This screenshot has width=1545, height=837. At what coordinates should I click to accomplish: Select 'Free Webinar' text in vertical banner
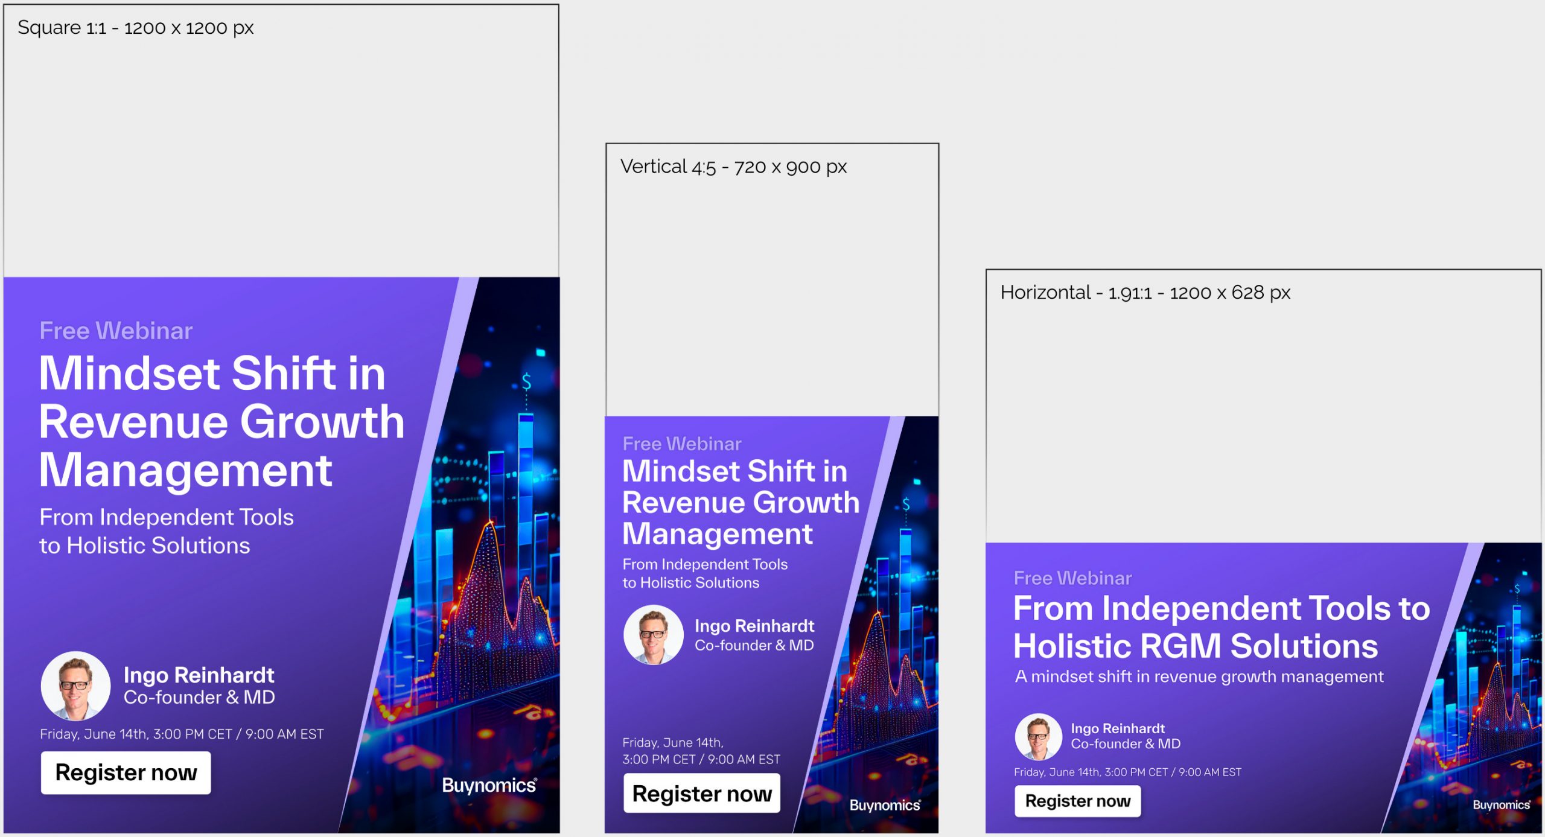pos(682,444)
